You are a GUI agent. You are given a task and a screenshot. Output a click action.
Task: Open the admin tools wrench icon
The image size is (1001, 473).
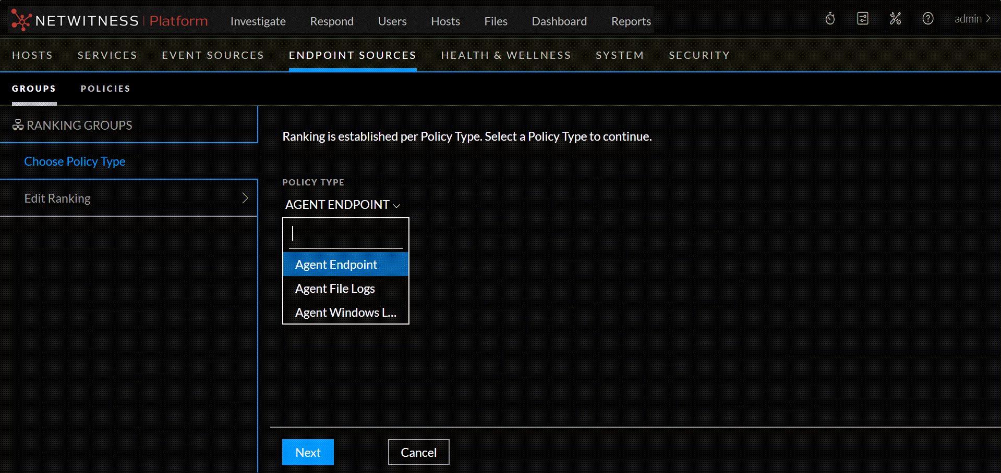[895, 19]
